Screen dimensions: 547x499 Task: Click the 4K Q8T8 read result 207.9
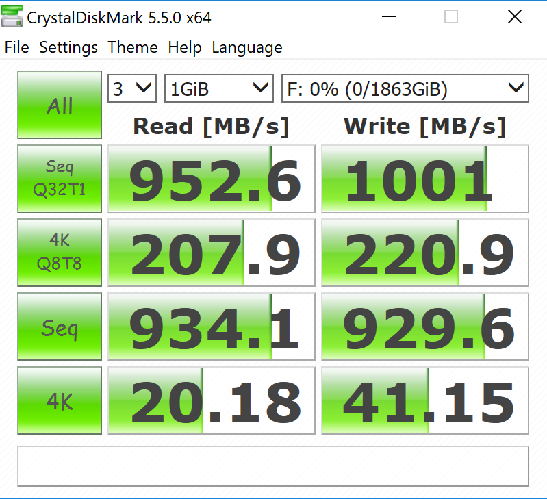212,253
